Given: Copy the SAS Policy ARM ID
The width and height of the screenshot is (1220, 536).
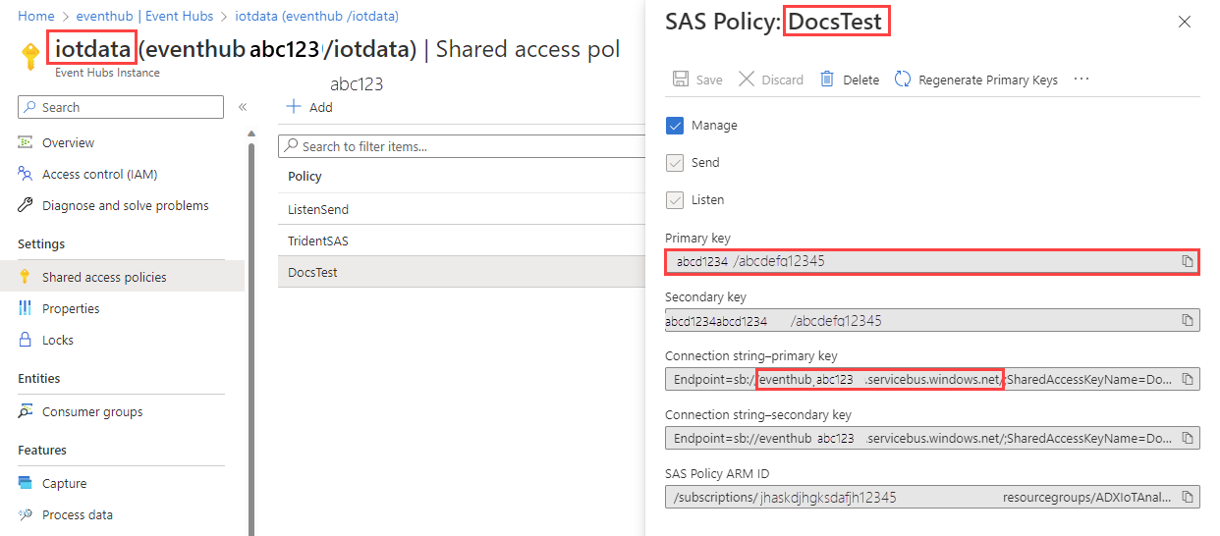Looking at the screenshot, I should point(1187,497).
